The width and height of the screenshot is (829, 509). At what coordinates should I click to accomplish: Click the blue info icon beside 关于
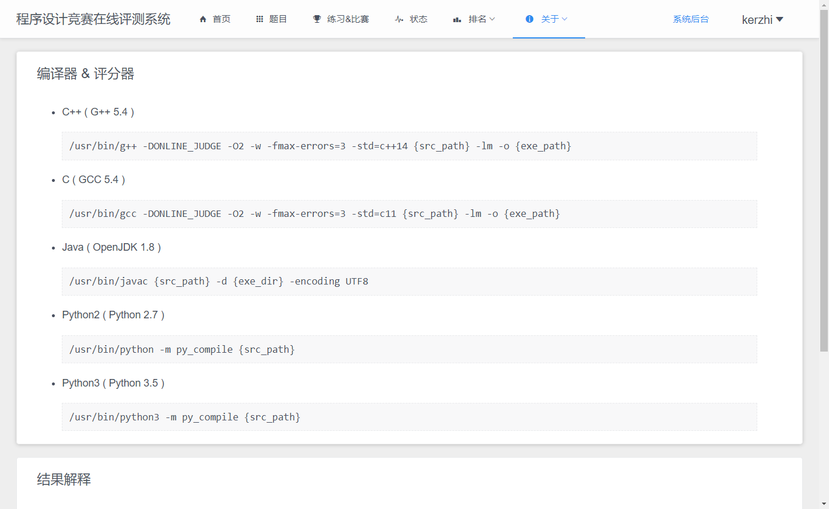[529, 19]
